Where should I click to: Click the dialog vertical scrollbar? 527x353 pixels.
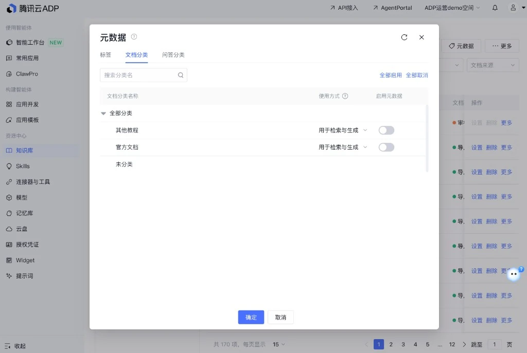(x=427, y=138)
